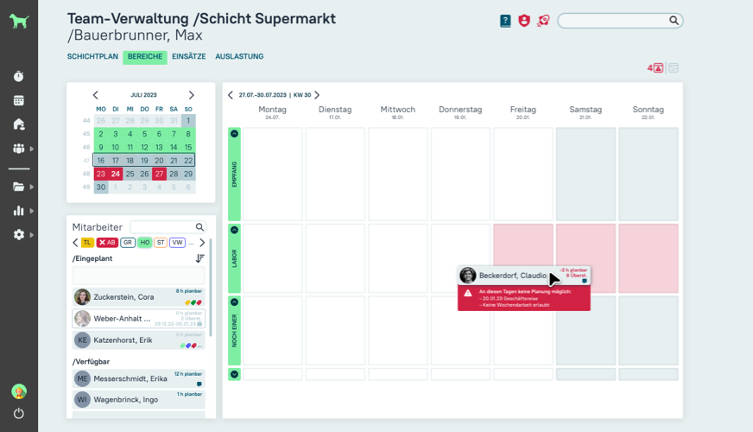Select Weber-Anhalt employee entry

pos(139,319)
